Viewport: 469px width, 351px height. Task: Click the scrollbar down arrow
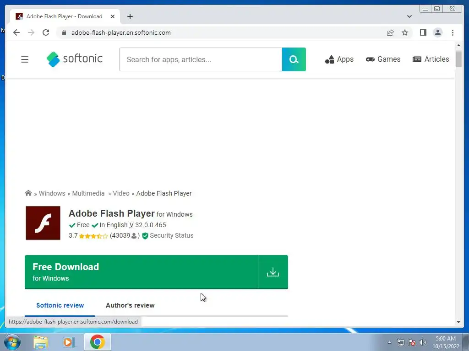pos(458,322)
